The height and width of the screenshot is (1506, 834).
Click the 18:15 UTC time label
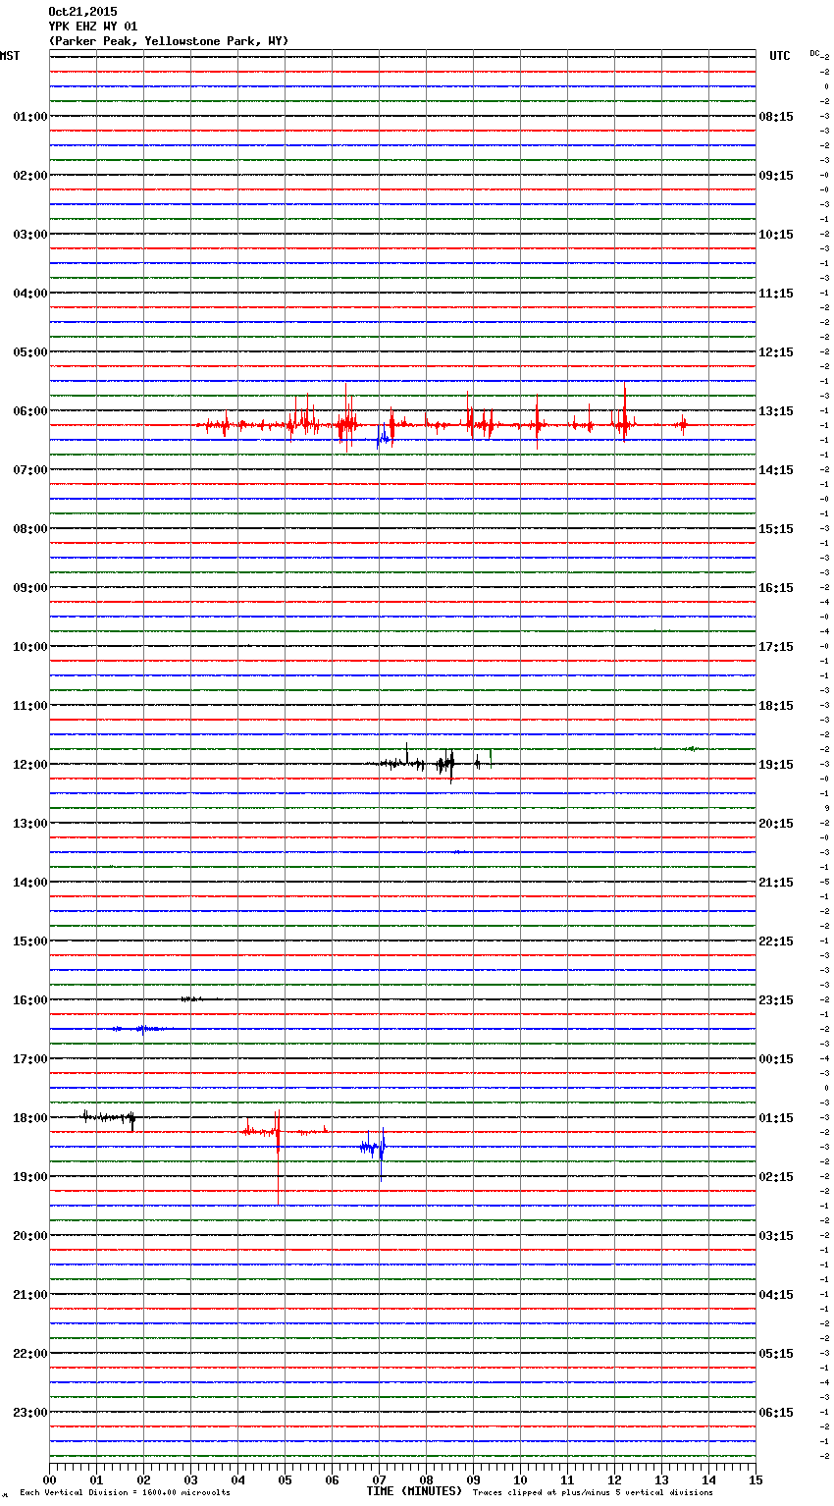776,706
